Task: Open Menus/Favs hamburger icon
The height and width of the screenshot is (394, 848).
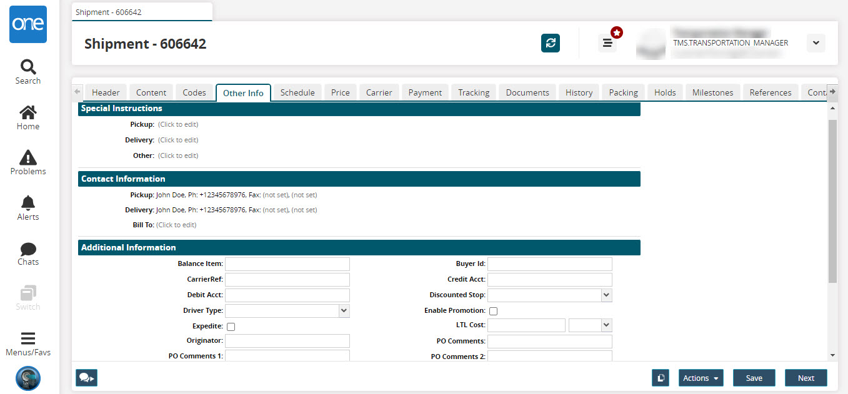Action: [28, 339]
